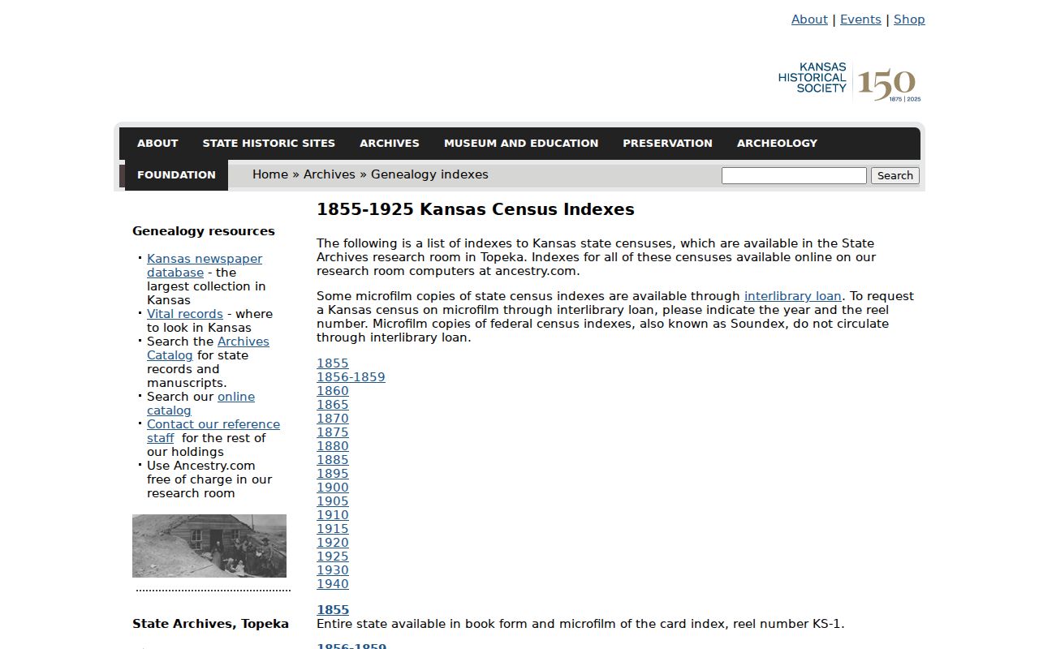Viewport: 1039px width, 649px height.
Task: Open the Kansas newspaper database link
Action: (x=205, y=265)
